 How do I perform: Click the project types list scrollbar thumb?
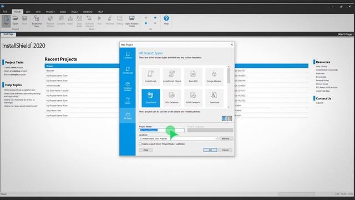click(x=229, y=76)
